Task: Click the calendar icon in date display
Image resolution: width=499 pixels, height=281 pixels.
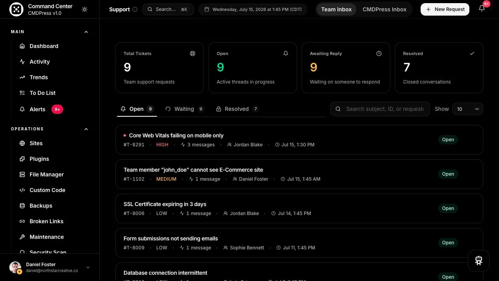Action: (x=207, y=9)
